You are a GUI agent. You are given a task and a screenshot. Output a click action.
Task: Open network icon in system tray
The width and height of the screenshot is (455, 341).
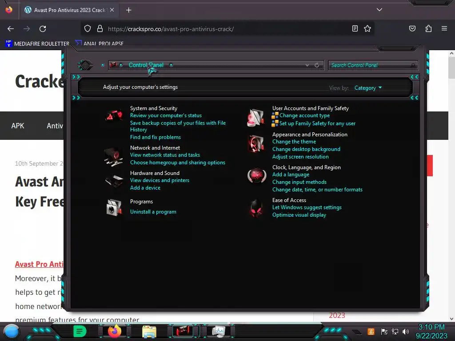pos(395,331)
